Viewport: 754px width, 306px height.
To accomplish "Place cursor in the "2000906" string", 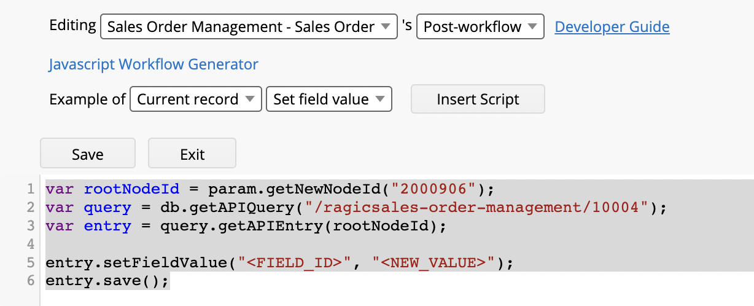I will pos(435,189).
